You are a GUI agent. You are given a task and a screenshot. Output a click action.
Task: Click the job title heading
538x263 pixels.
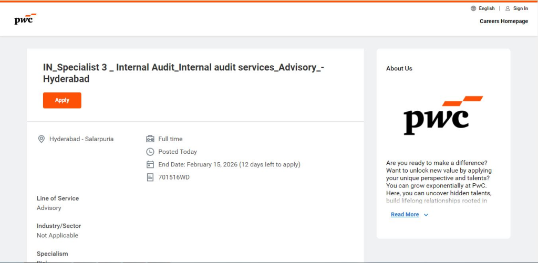[183, 73]
